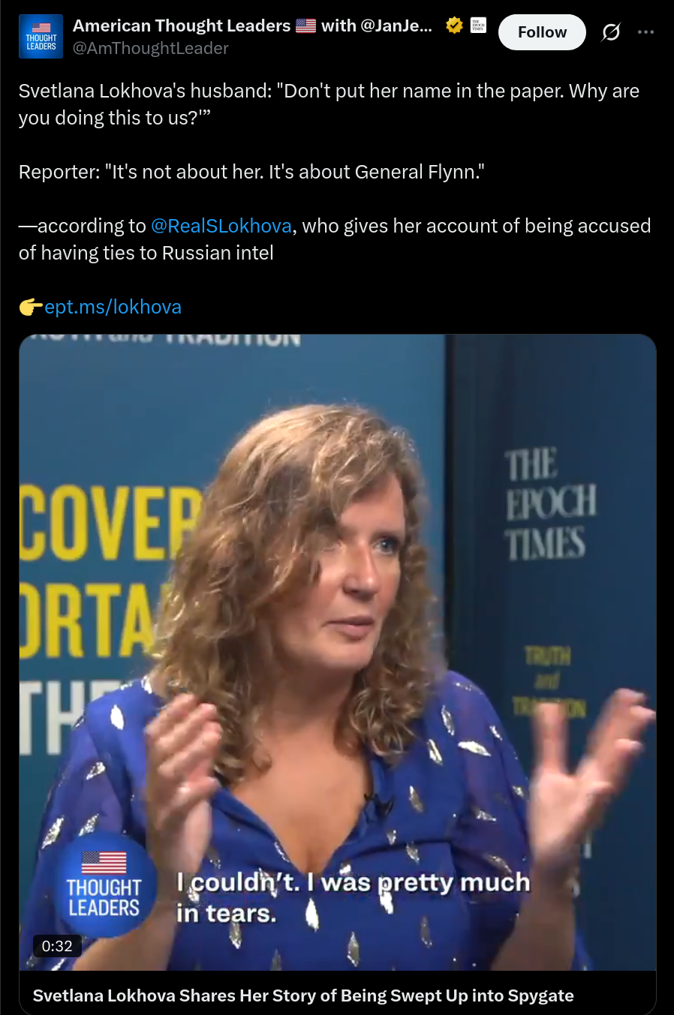This screenshot has height=1015, width=674.
Task: Select the Reporter quote about General Flynn
Action: point(251,172)
